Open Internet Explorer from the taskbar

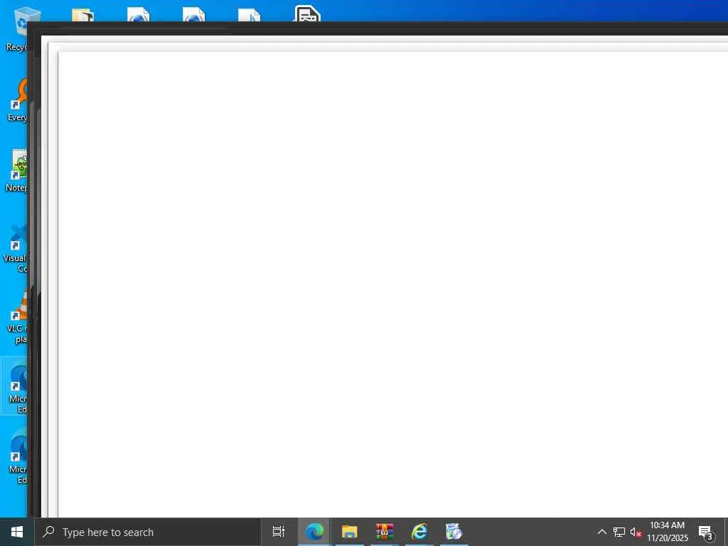tap(419, 532)
